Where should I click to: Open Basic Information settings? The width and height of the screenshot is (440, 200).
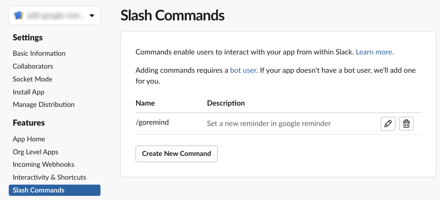tap(39, 53)
